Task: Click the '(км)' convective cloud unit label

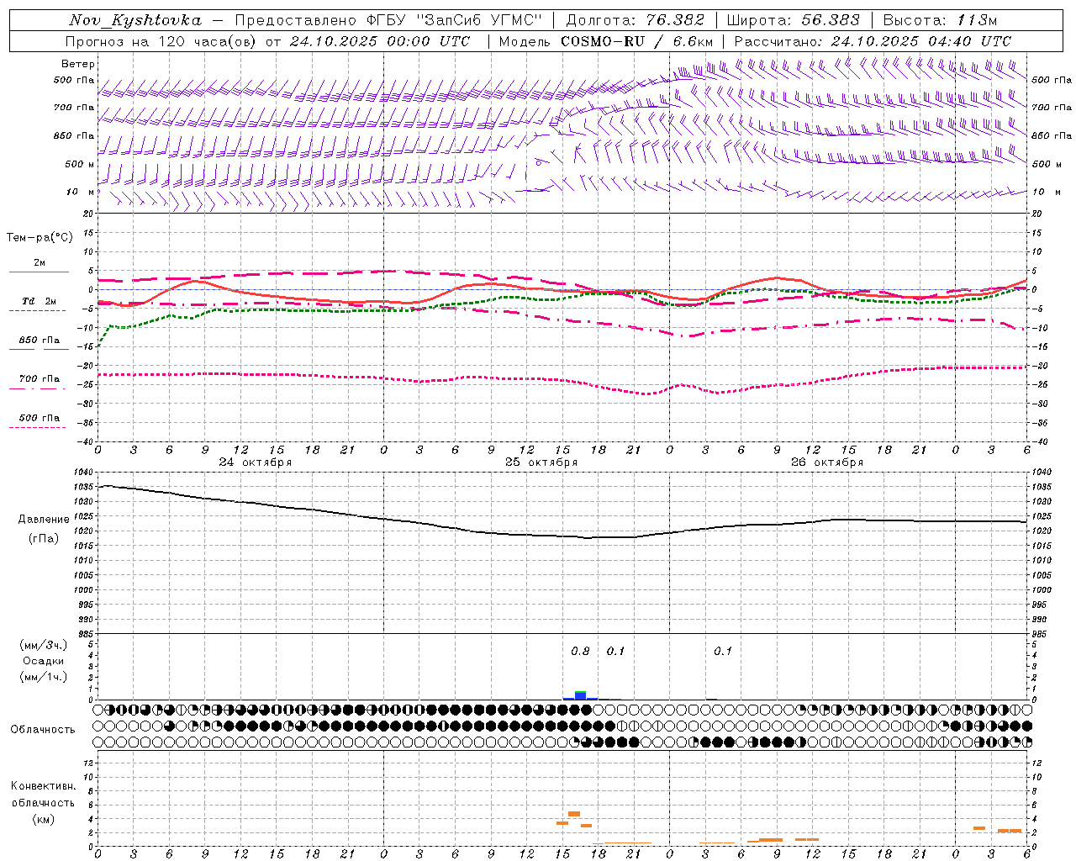Action: [43, 818]
